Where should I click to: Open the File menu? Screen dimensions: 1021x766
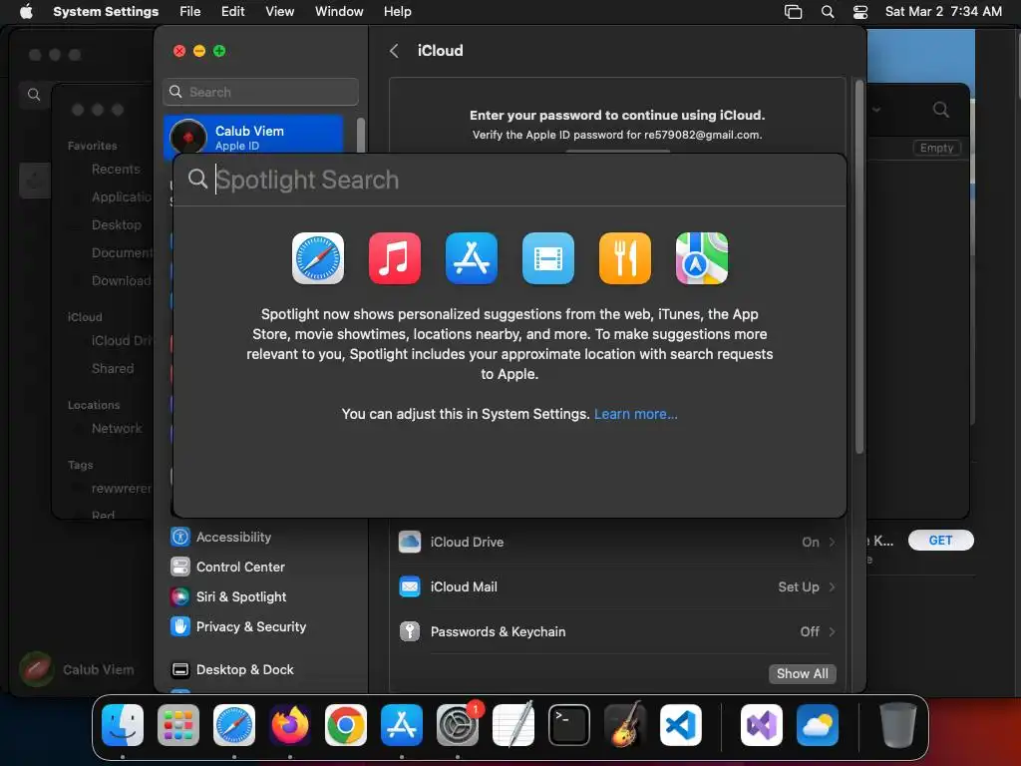click(x=190, y=12)
